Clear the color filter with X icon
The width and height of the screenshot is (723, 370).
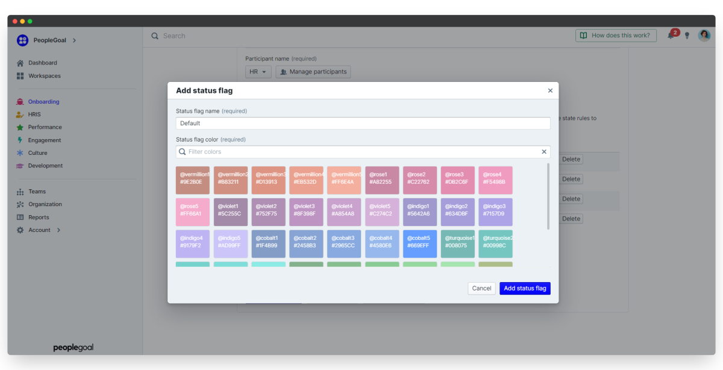click(x=544, y=152)
